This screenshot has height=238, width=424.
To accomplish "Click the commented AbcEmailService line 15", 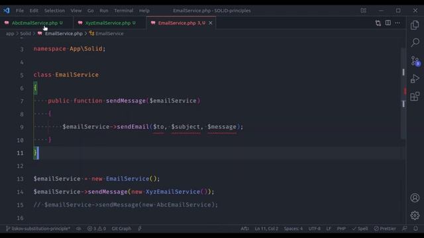I will (126, 205).
